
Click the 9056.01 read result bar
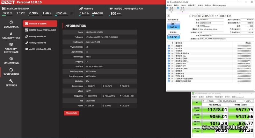coord(215,116)
